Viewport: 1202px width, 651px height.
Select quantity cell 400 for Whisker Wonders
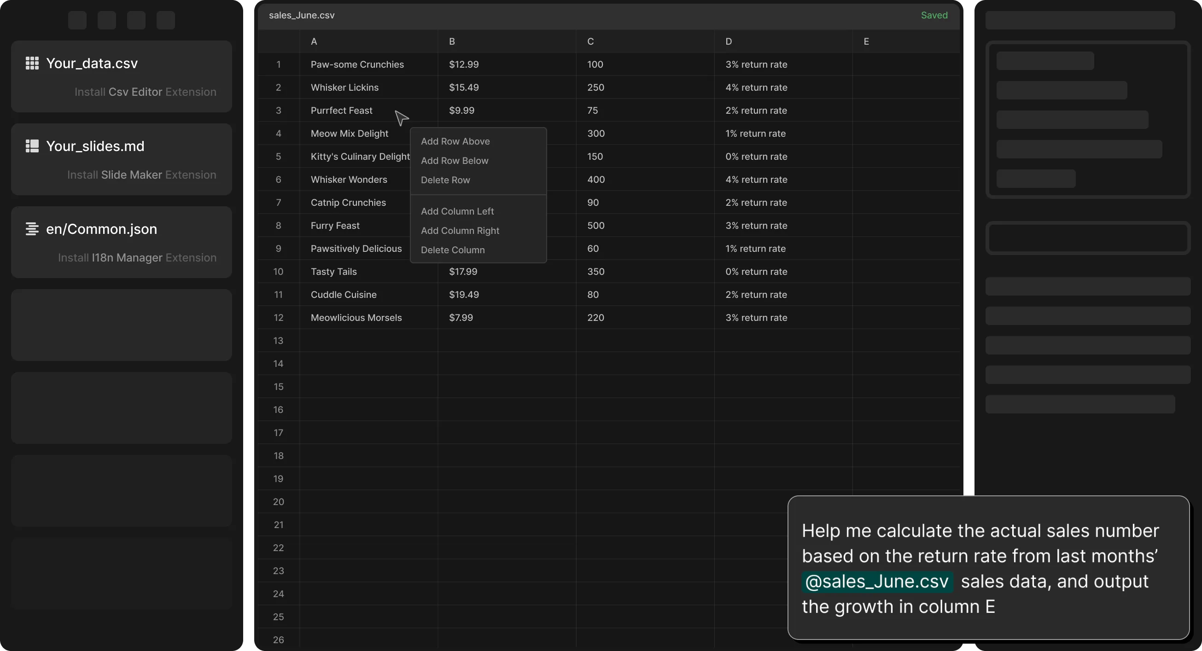tap(645, 180)
